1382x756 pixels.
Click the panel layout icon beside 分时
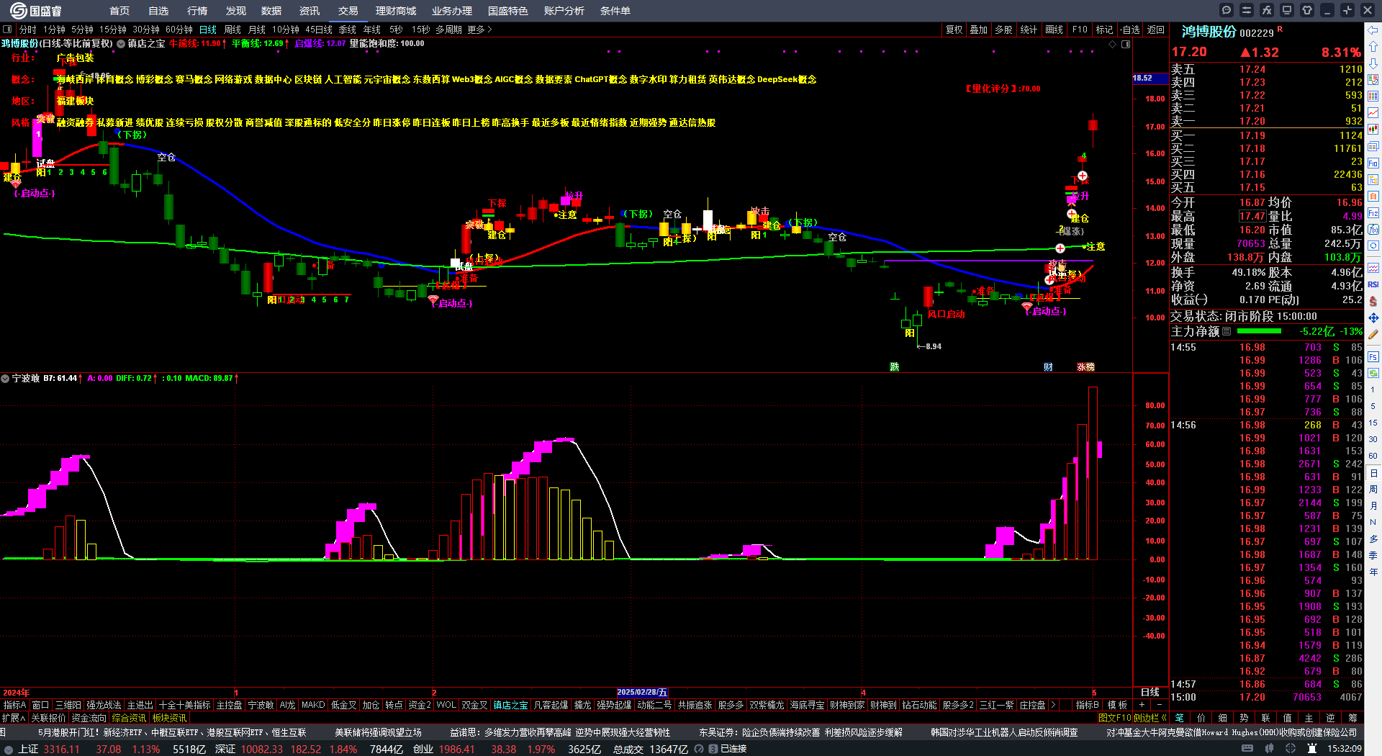(7, 30)
